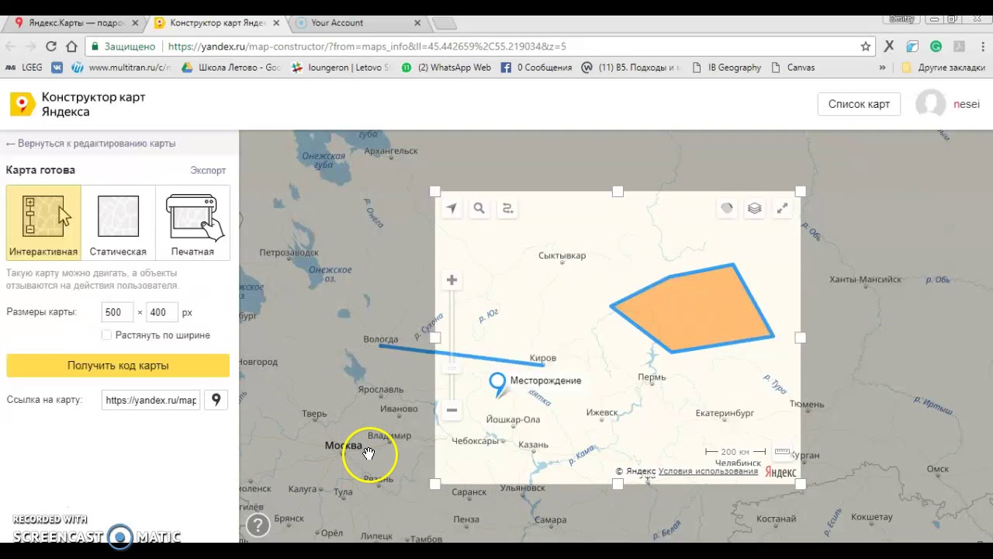Click the blue line near Киров
Viewport: 993px width, 559px height.
click(462, 355)
